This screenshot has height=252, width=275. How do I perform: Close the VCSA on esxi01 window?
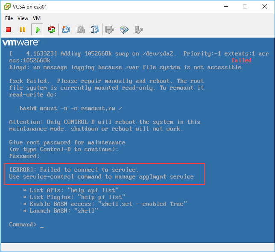coord(265,6)
